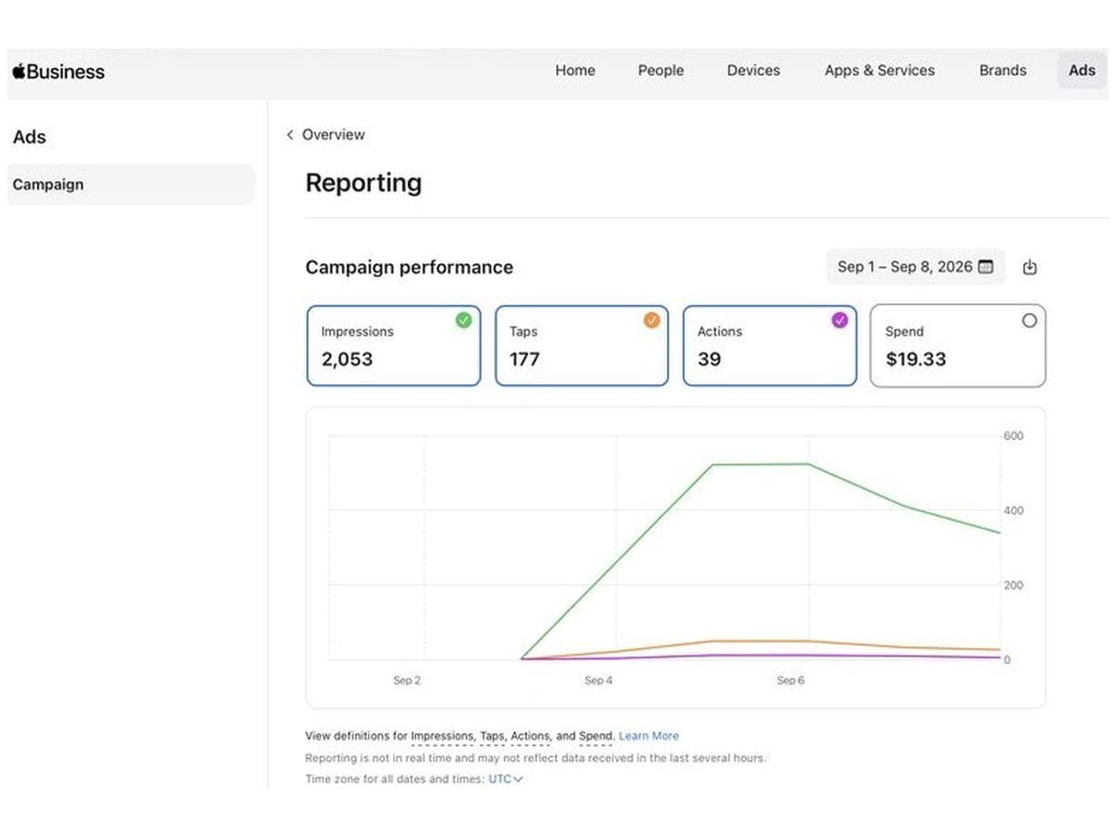Go to the Home tab

tap(575, 71)
